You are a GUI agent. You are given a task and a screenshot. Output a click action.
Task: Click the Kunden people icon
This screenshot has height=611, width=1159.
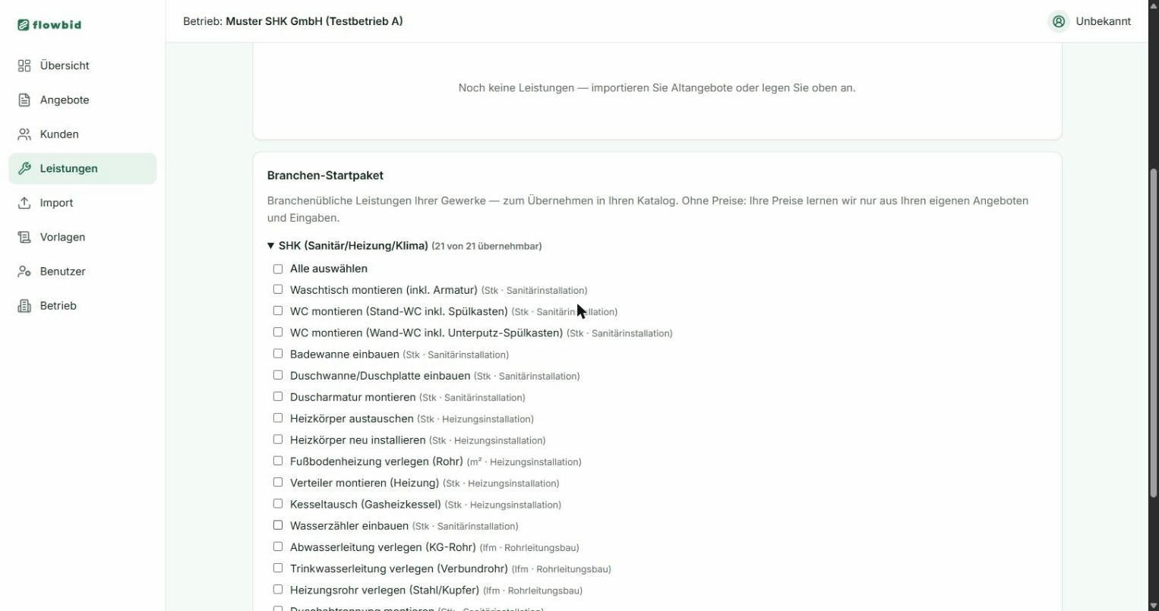coord(24,134)
